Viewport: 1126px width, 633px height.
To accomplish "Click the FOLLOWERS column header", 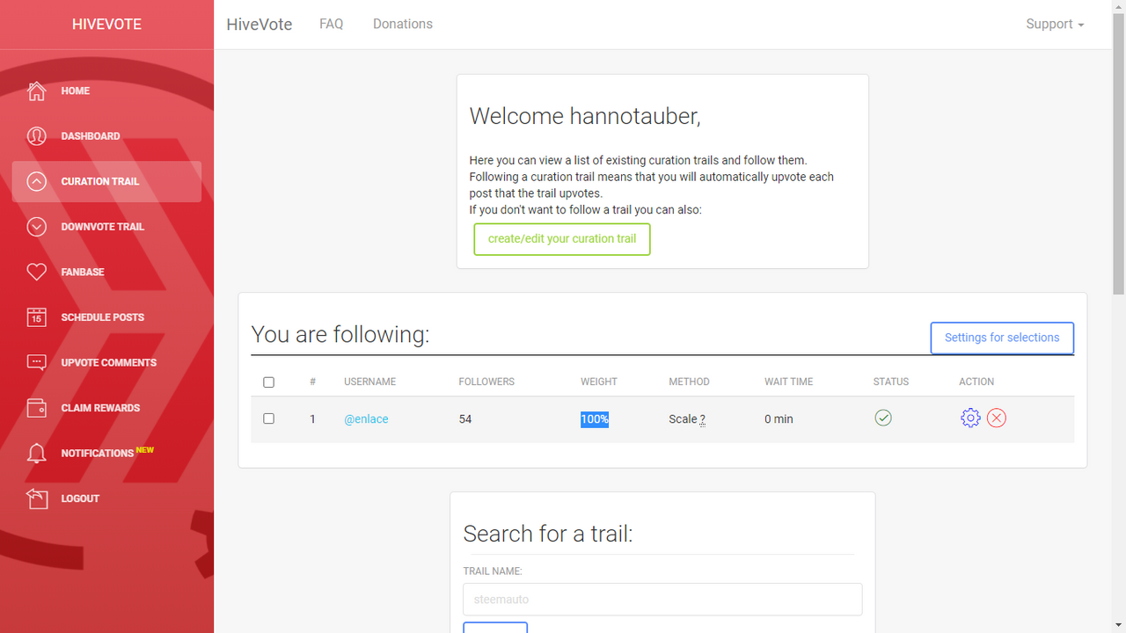I will (x=486, y=382).
